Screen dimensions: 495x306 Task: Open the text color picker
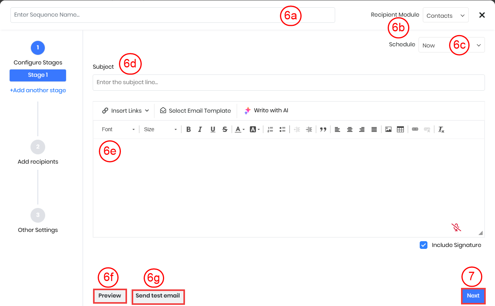pyautogui.click(x=239, y=130)
